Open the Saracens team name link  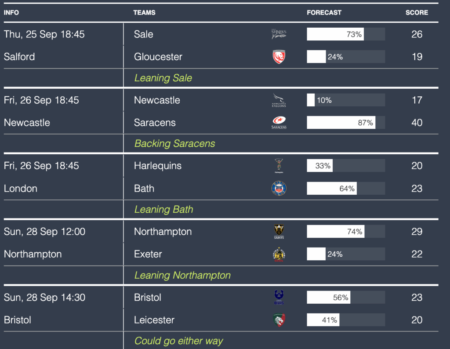click(155, 123)
